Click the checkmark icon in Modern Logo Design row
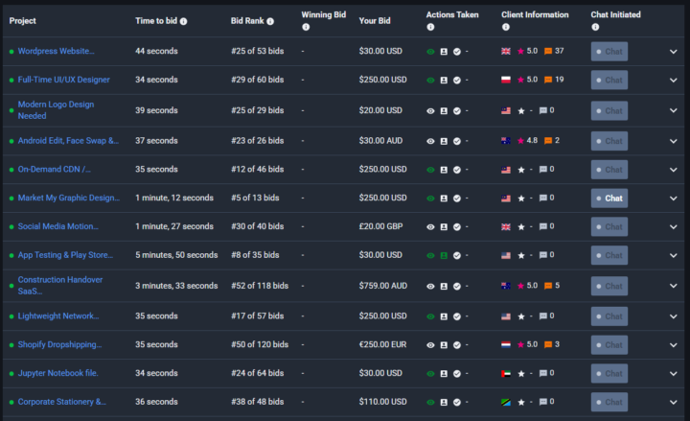 pos(457,111)
